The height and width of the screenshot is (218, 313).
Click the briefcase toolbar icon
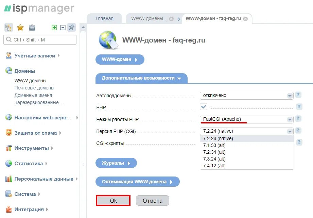tap(32, 28)
